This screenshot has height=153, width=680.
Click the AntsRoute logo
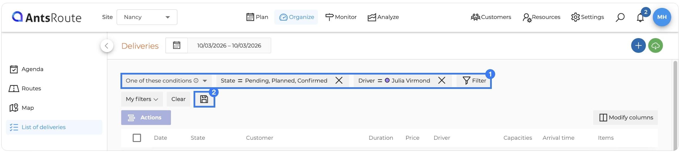(x=47, y=17)
